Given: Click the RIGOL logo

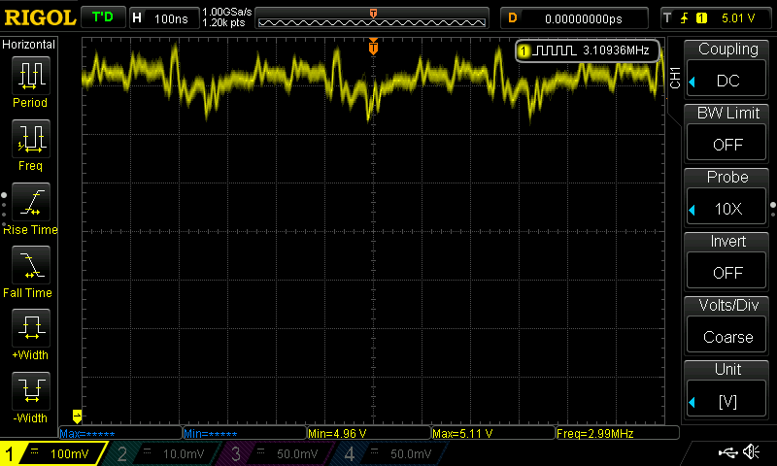Looking at the screenshot, I should pos(38,17).
